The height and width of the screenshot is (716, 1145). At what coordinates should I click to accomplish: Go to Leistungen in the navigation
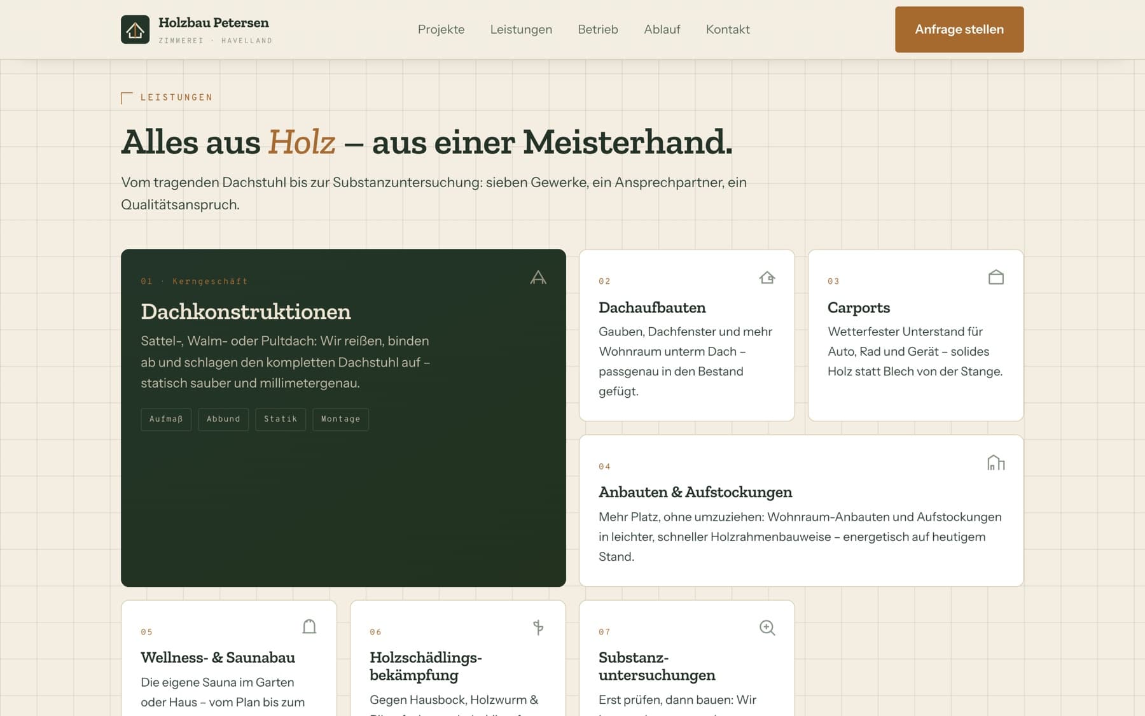(x=521, y=29)
